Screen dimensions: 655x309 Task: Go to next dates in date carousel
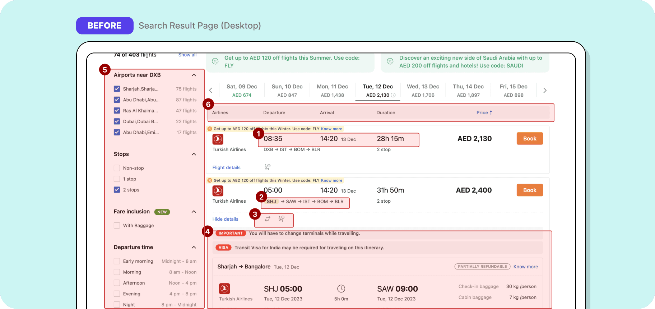tap(545, 91)
